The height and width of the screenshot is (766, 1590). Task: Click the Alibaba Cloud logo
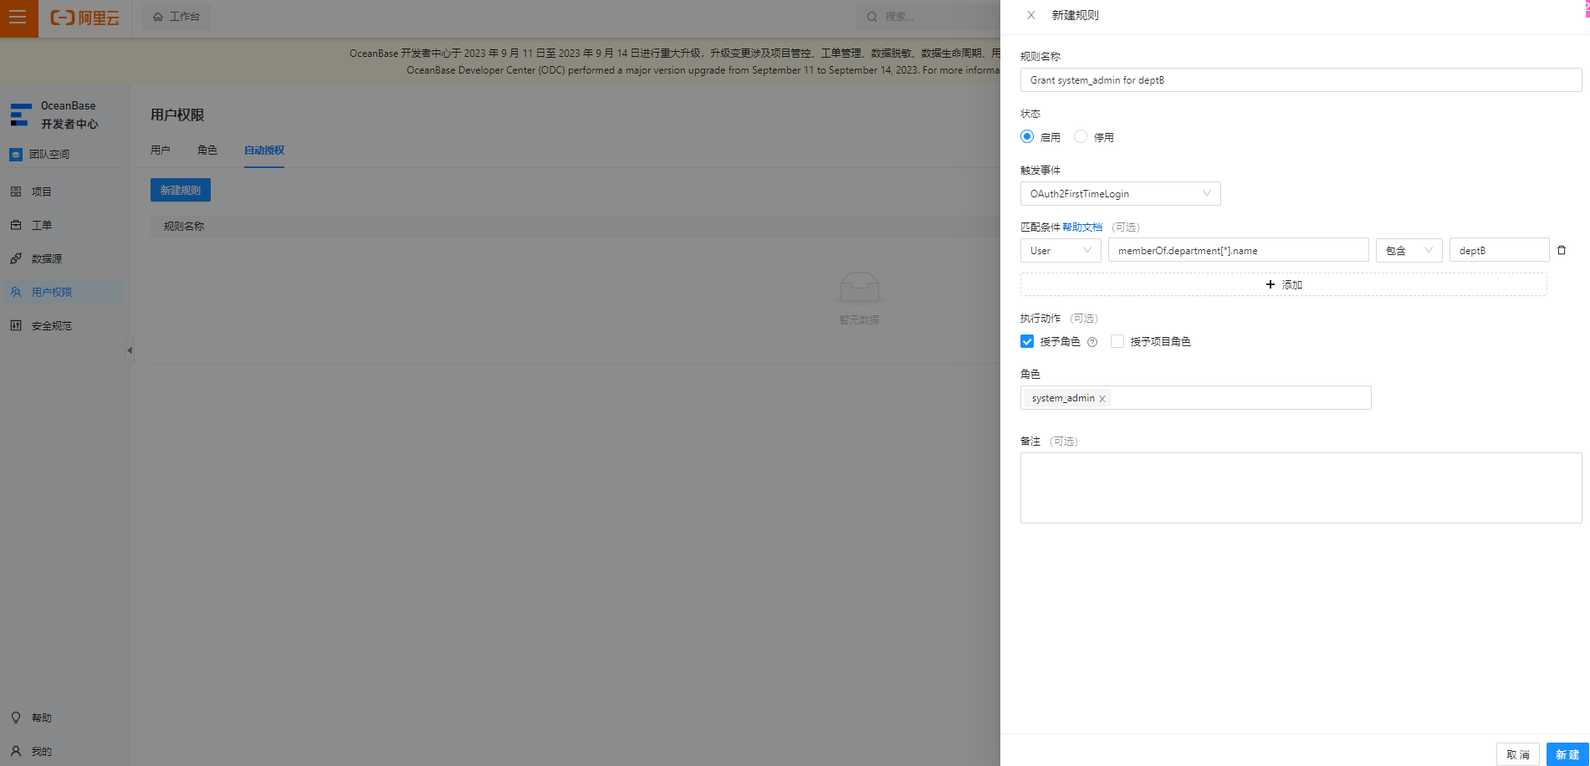coord(84,18)
